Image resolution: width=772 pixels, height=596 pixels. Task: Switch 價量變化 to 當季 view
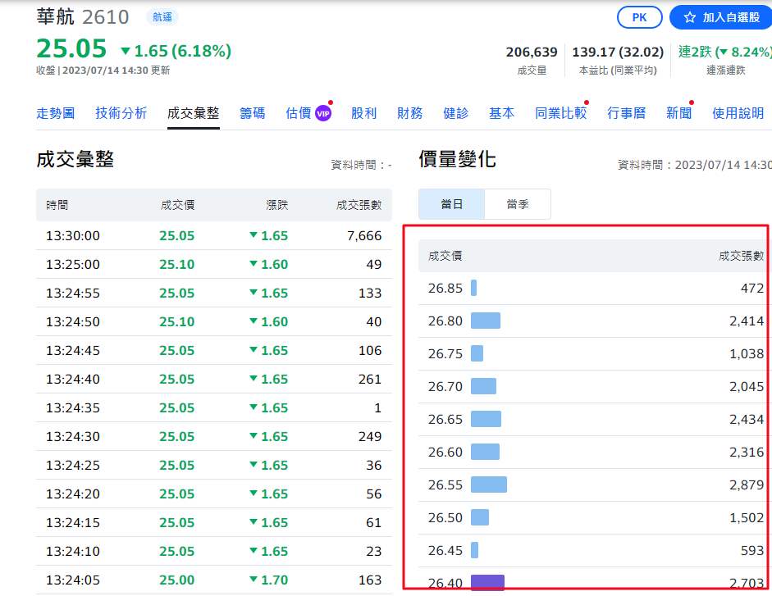518,204
